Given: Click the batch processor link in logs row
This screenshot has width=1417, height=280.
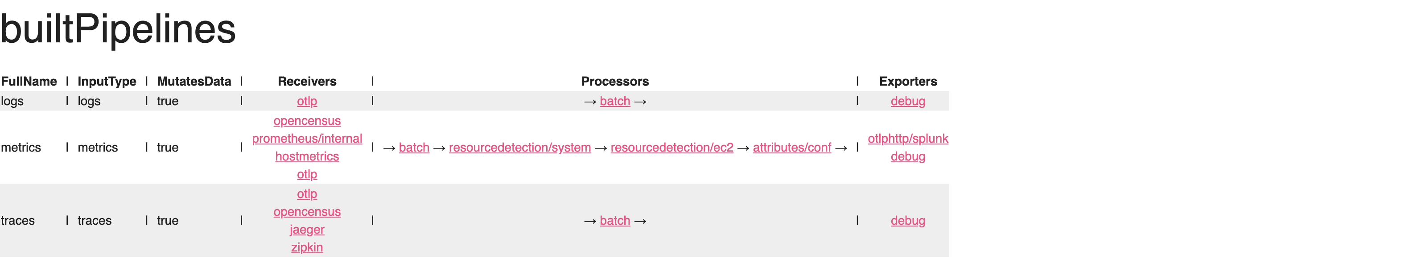Looking at the screenshot, I should pos(614,101).
